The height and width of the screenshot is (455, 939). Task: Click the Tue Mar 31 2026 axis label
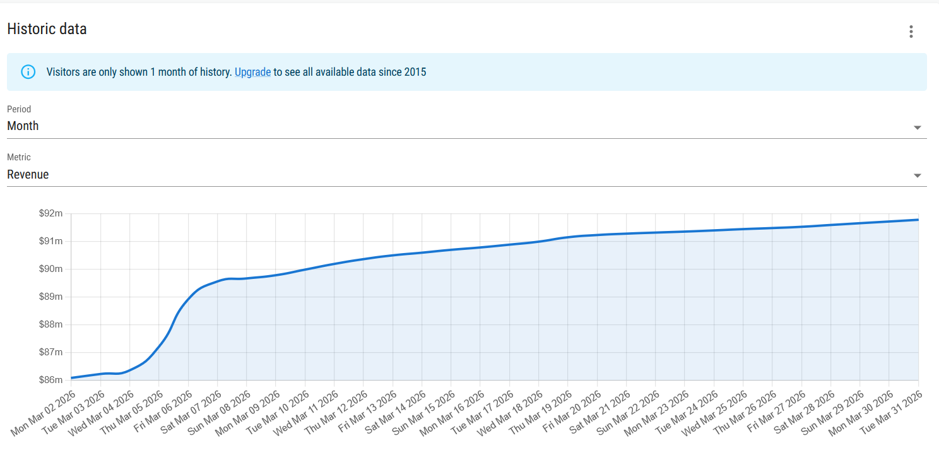coord(890,413)
